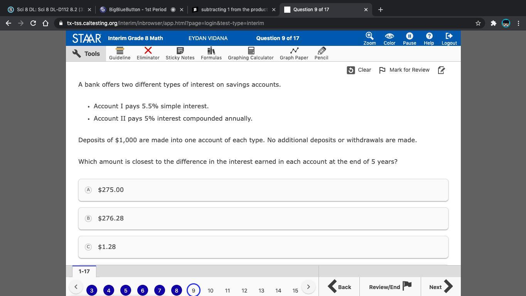Expand next question numbers with right chevron

308,287
